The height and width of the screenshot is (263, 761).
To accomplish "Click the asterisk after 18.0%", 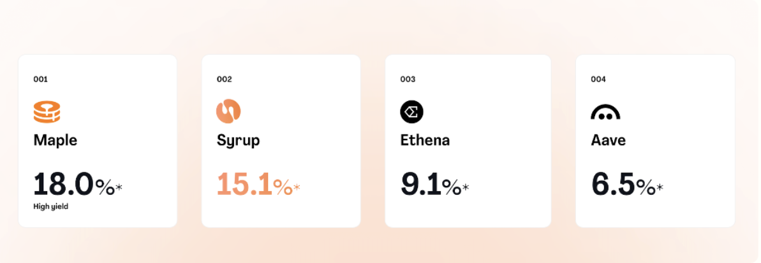I will point(119,187).
